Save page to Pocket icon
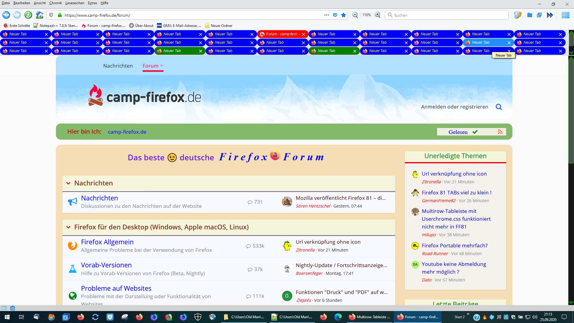 pos(335,15)
